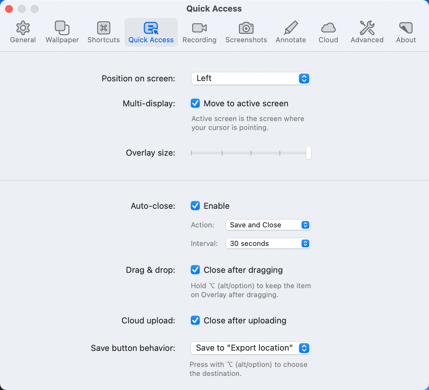Click the Overlay size slider handle
Viewport: 429px width, 390px height.
[x=308, y=153]
